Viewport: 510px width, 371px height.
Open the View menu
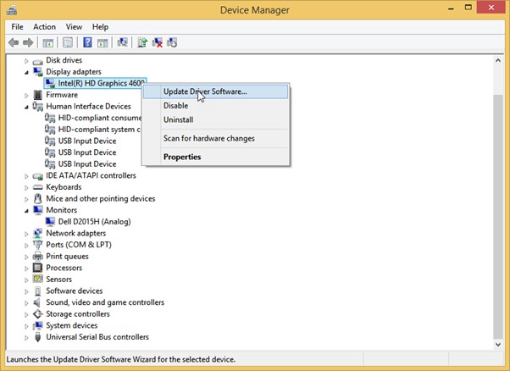(x=74, y=27)
